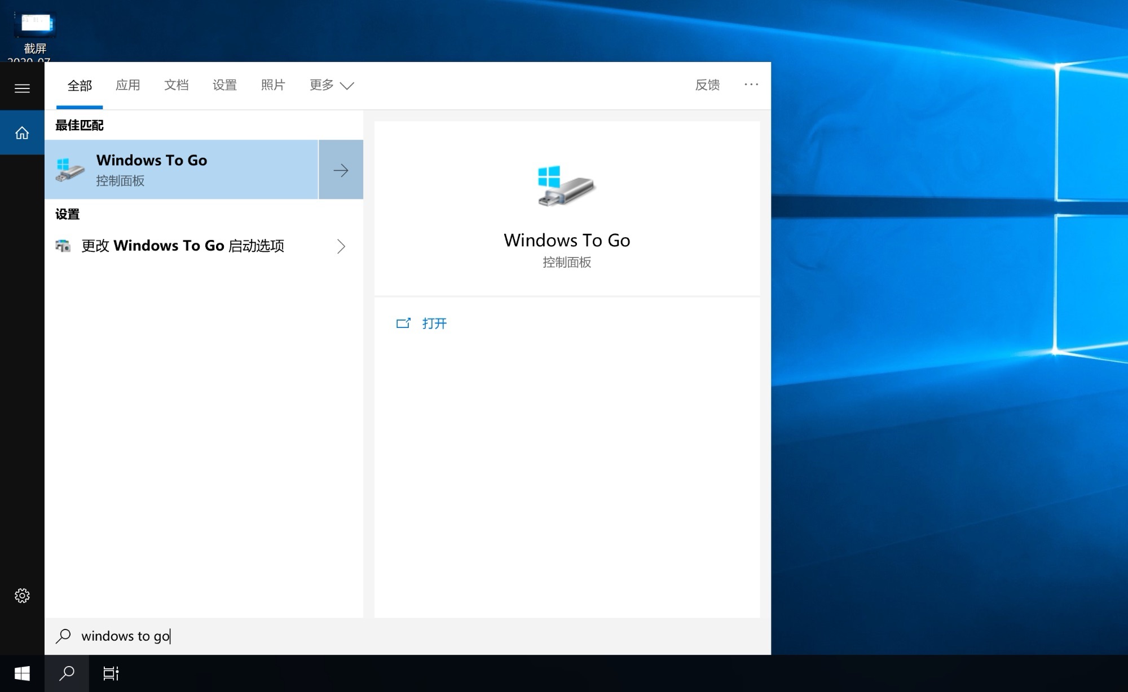Screen dimensions: 1128x692
Task: Switch to the 文档 tab
Action: tap(177, 85)
